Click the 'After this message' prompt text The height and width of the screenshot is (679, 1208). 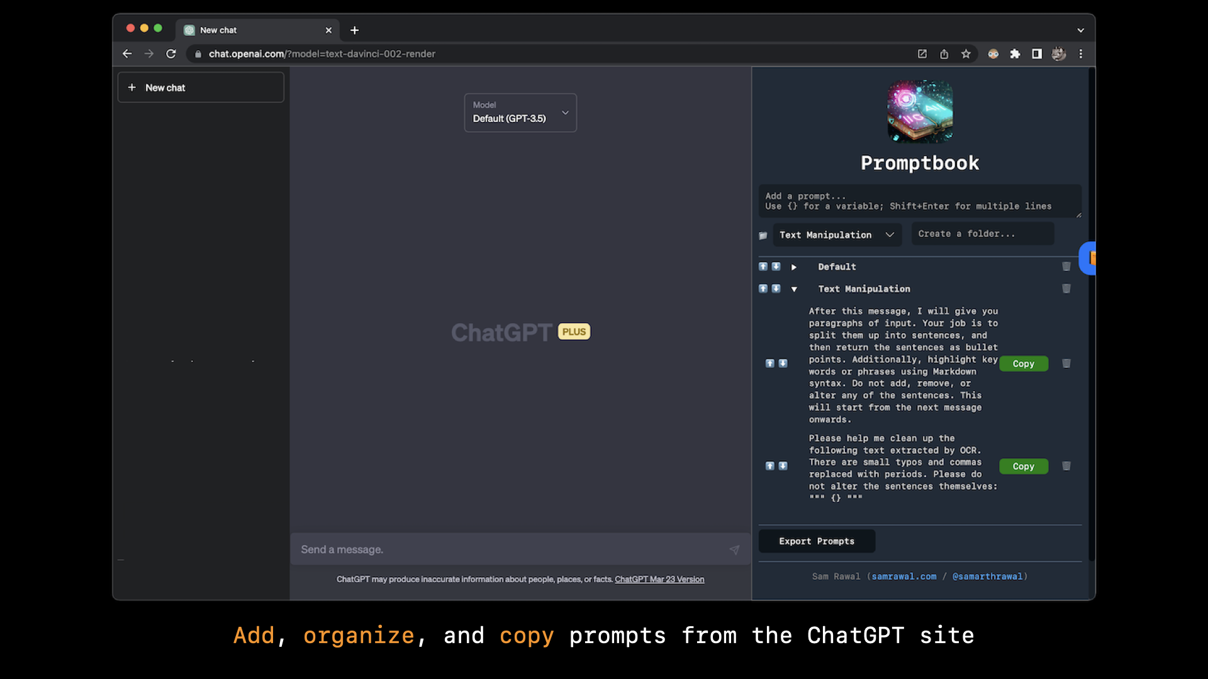(x=903, y=365)
